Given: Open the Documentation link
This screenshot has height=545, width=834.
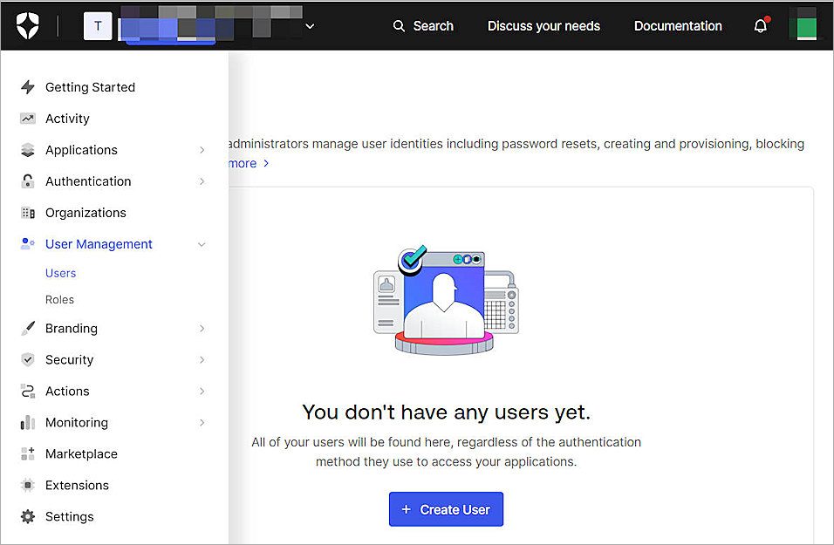Looking at the screenshot, I should (678, 25).
